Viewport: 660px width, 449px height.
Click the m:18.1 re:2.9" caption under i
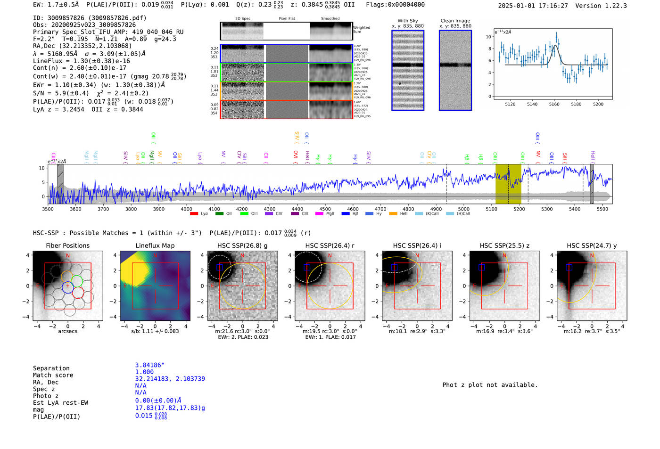pyautogui.click(x=417, y=331)
